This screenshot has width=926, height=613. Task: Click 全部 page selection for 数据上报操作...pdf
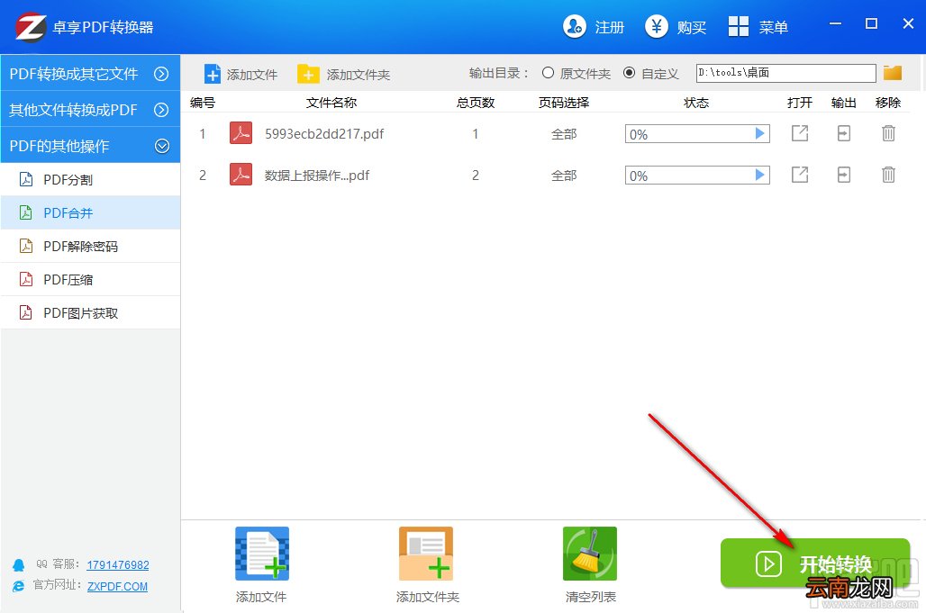pos(564,176)
